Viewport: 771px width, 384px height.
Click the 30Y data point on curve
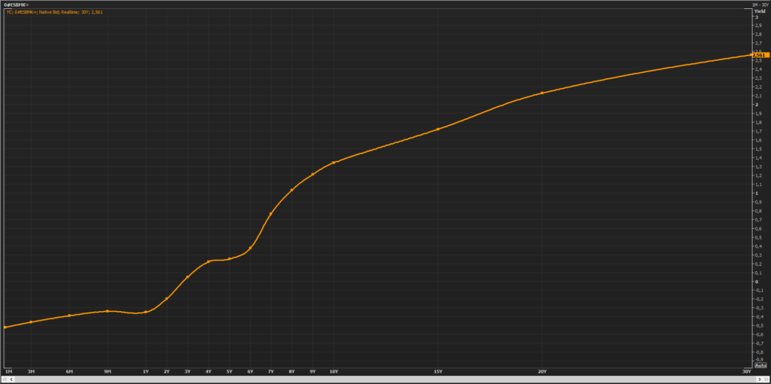(x=751, y=54)
